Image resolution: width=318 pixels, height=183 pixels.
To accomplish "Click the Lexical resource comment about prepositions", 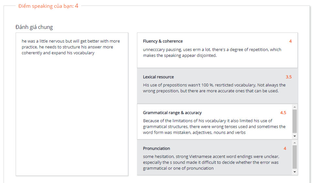I will (x=214, y=88).
